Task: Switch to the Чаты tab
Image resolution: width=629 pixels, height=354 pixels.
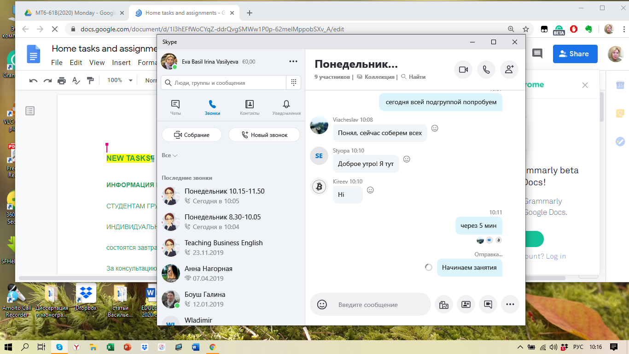Action: click(x=175, y=107)
